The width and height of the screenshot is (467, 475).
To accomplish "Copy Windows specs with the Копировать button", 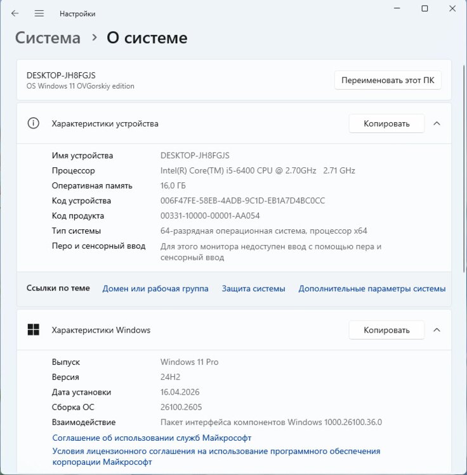I will coord(386,330).
